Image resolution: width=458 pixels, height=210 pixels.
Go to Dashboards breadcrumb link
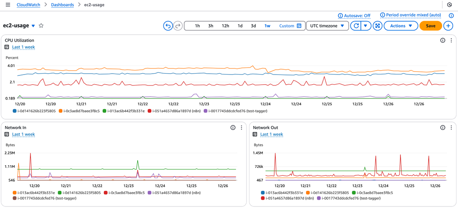(x=62, y=5)
